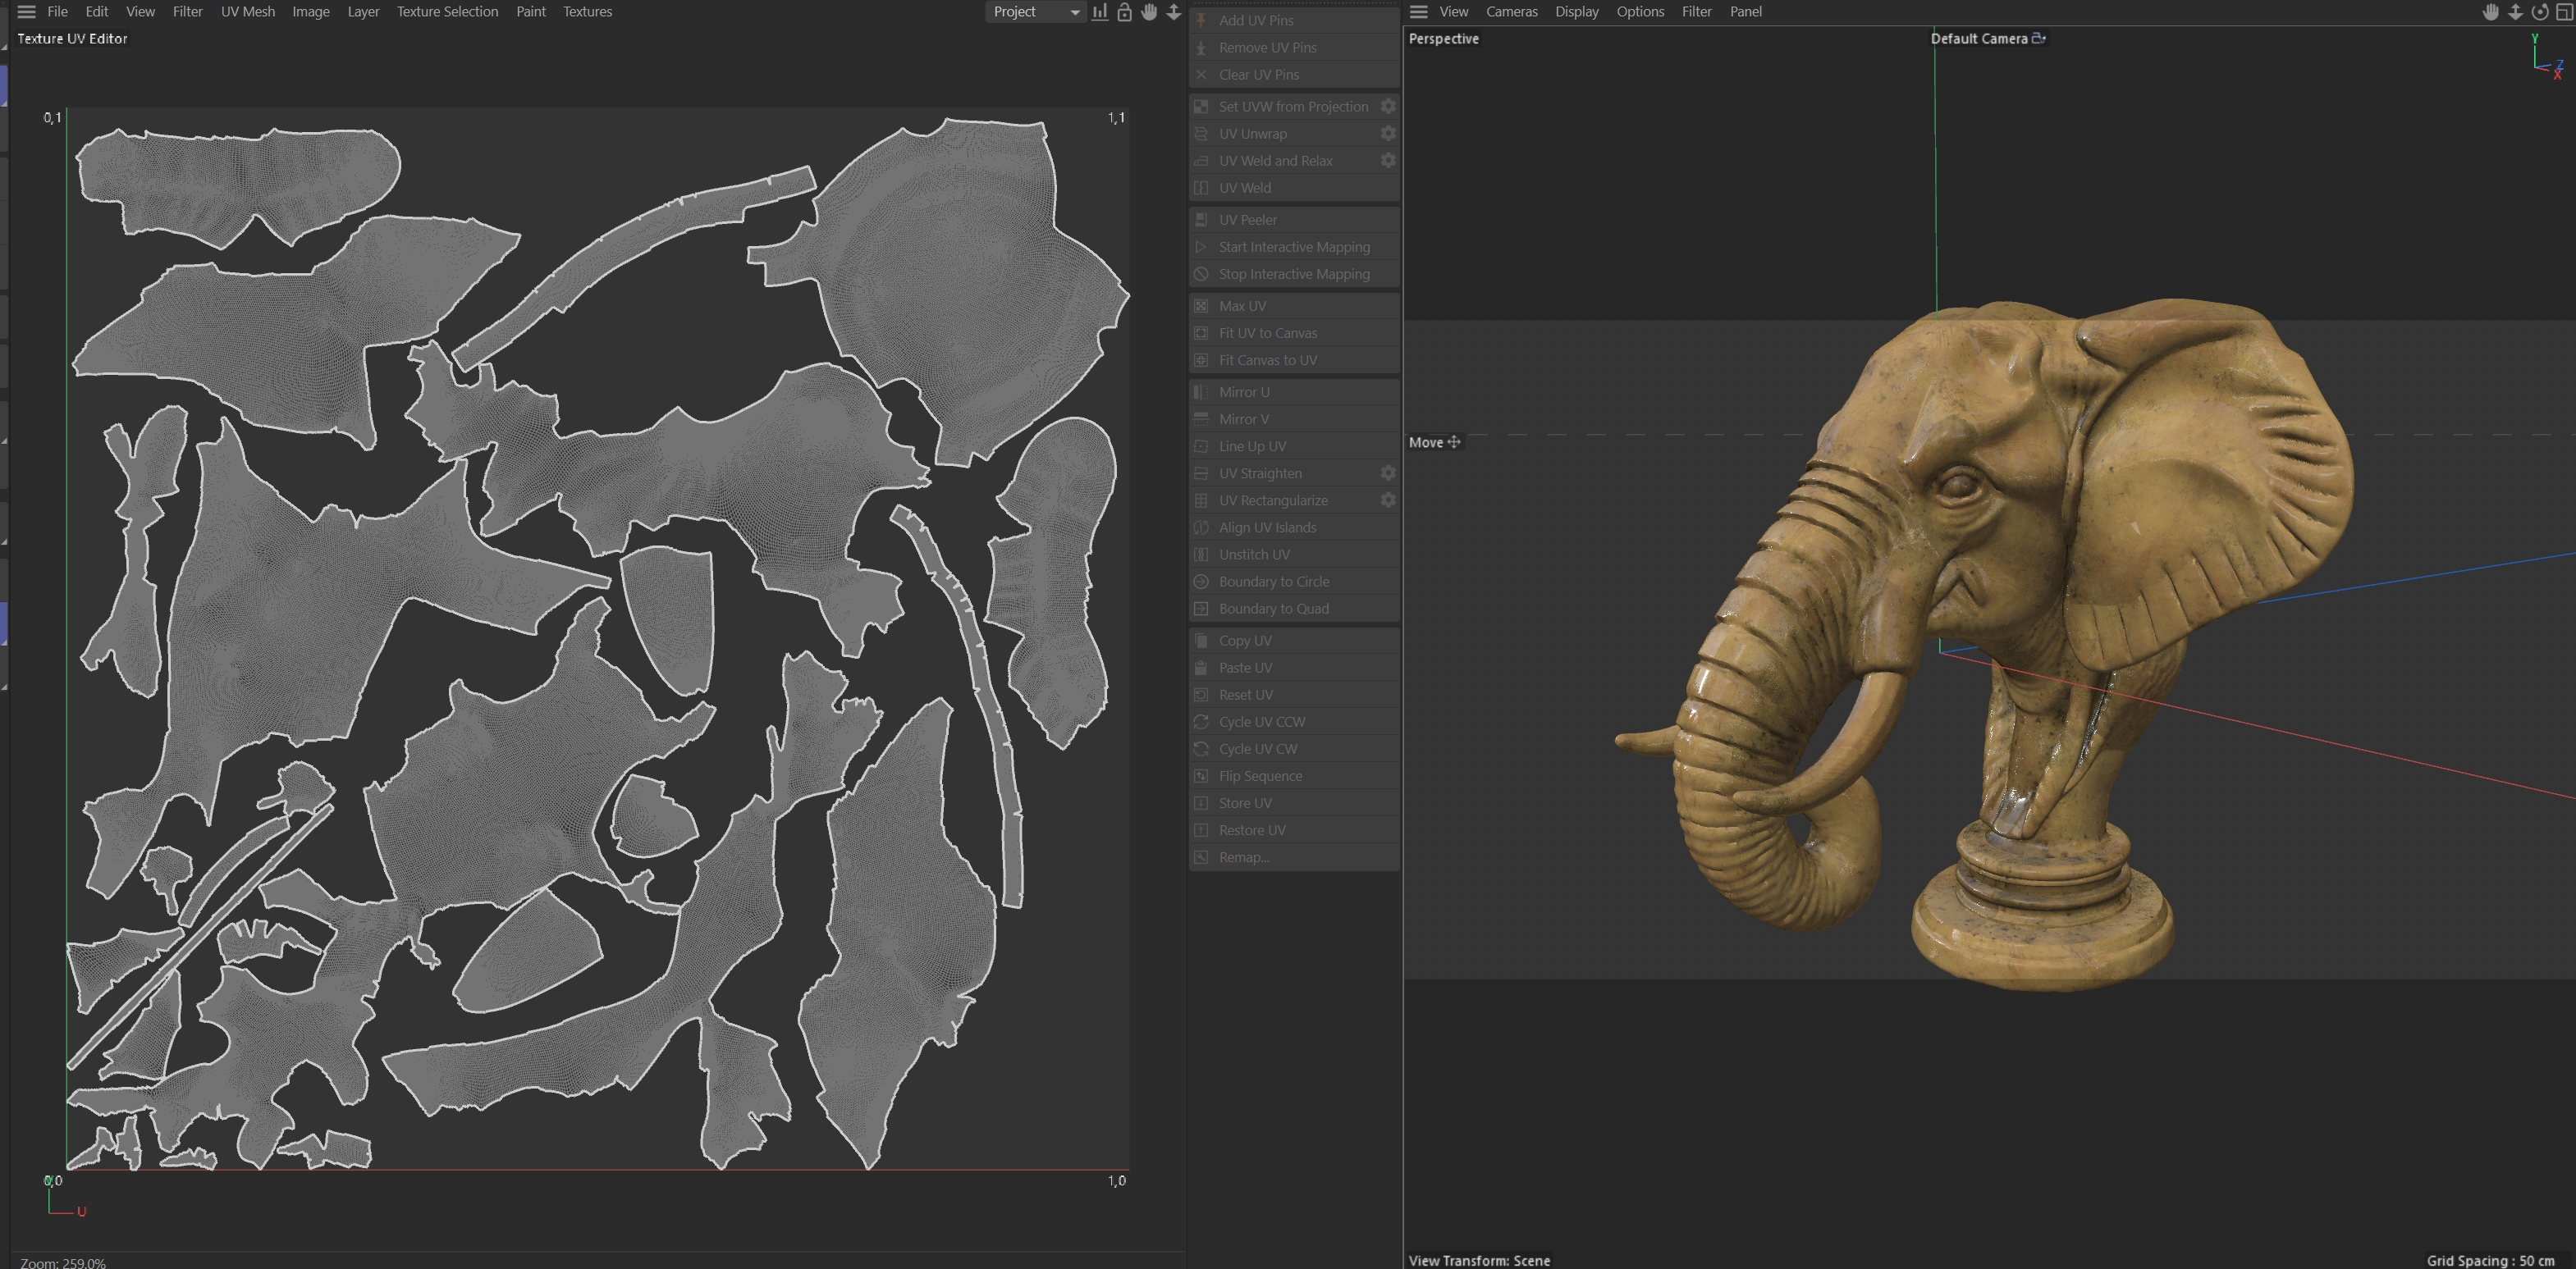The image size is (2576, 1269).
Task: Open the Cameras menu in viewport
Action: click(1511, 12)
